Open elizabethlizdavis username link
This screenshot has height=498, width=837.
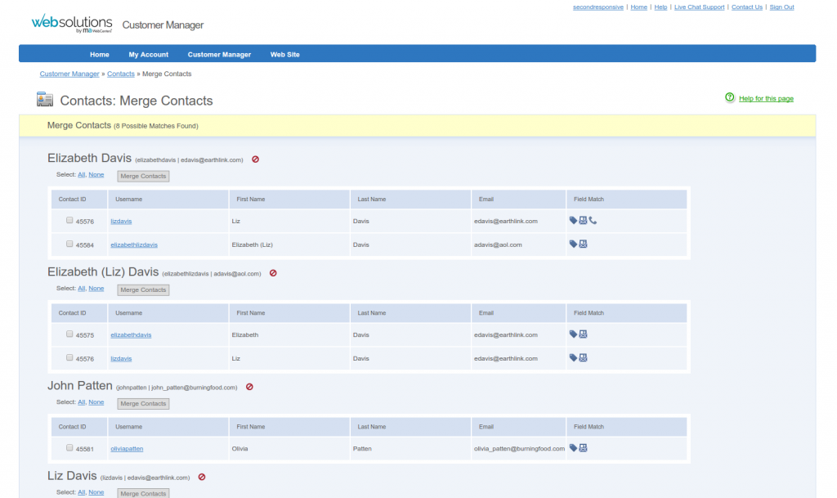click(134, 245)
